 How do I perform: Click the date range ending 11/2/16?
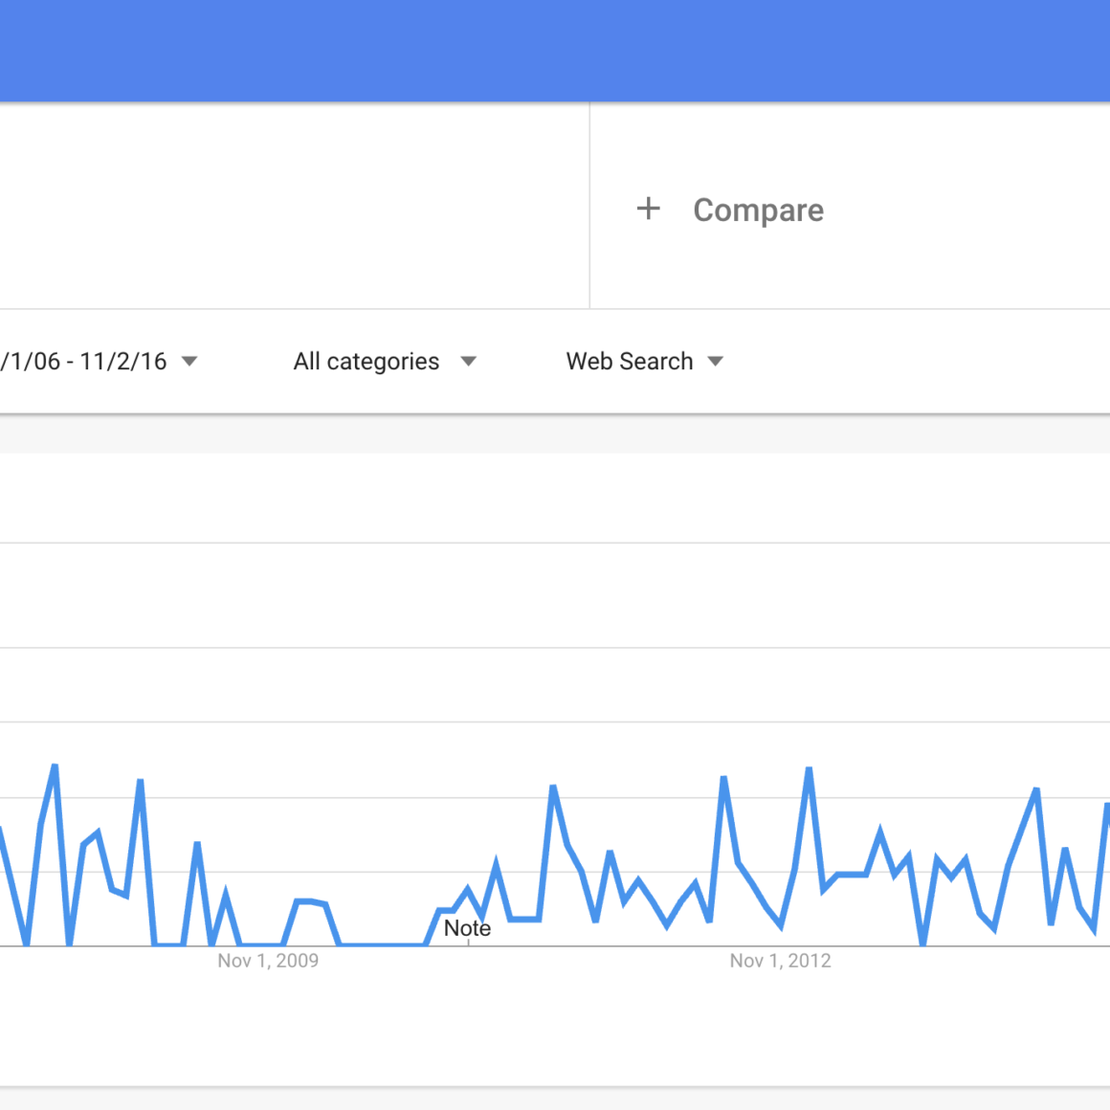[x=84, y=362]
